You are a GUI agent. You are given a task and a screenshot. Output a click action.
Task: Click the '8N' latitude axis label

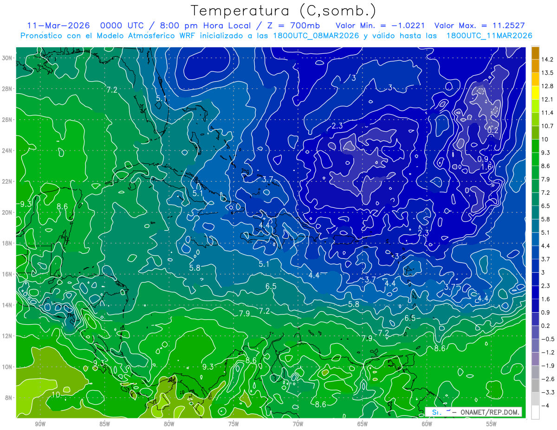(9, 398)
